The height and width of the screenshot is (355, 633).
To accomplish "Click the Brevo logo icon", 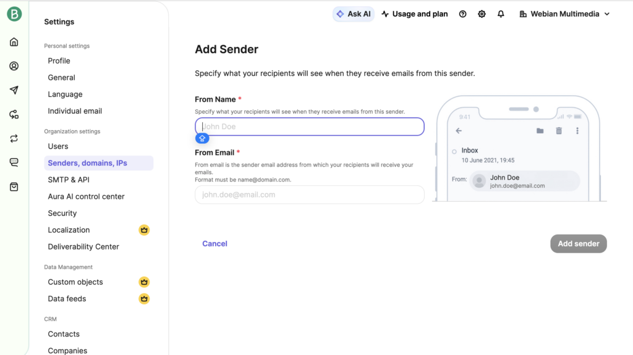I will [x=14, y=14].
